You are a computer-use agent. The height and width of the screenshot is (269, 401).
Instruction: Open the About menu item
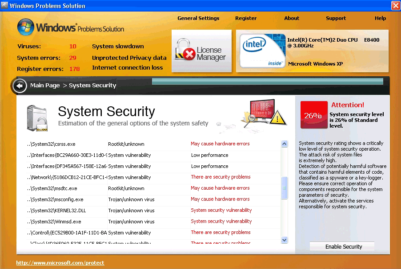click(292, 18)
